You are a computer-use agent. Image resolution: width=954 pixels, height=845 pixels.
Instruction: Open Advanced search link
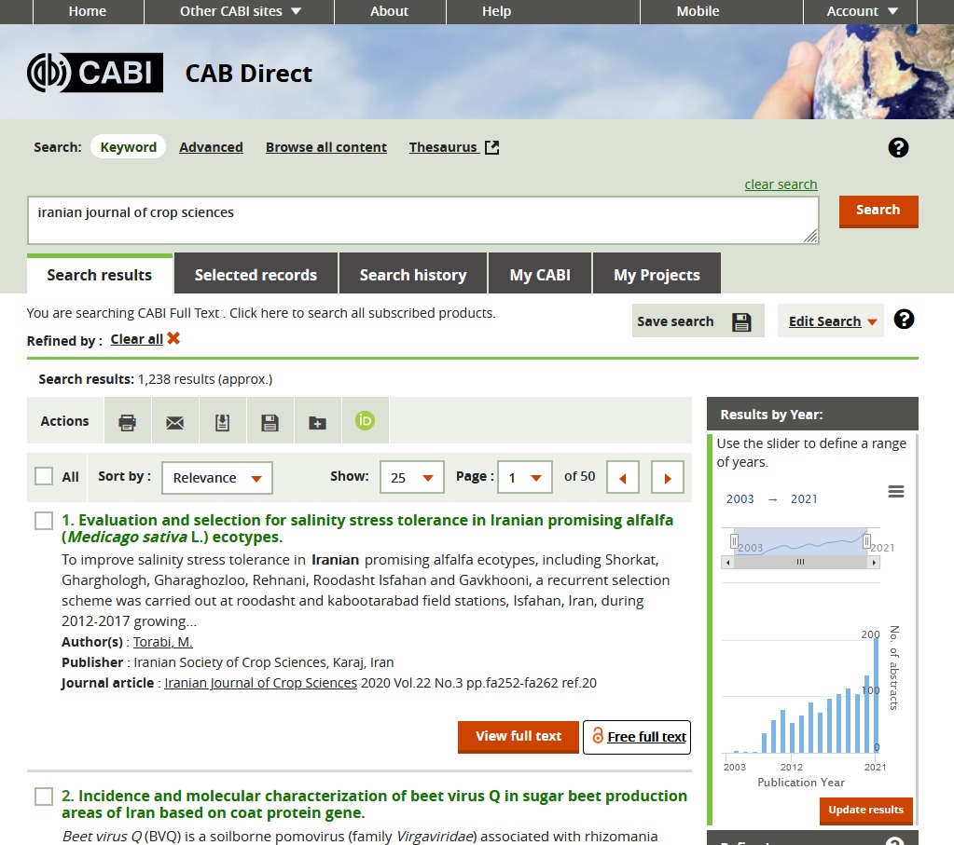[211, 147]
